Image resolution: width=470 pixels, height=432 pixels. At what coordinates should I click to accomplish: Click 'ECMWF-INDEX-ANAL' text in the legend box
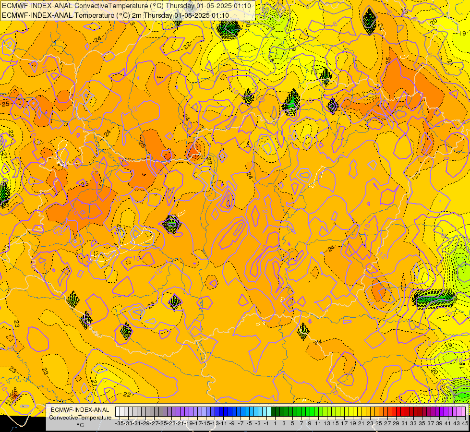point(80,410)
